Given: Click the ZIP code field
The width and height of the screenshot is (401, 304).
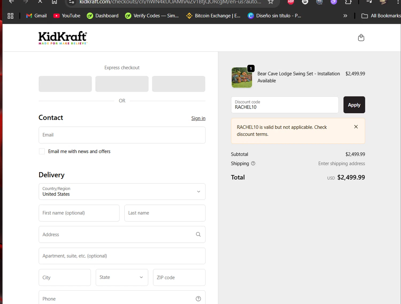Looking at the screenshot, I should click(179, 277).
